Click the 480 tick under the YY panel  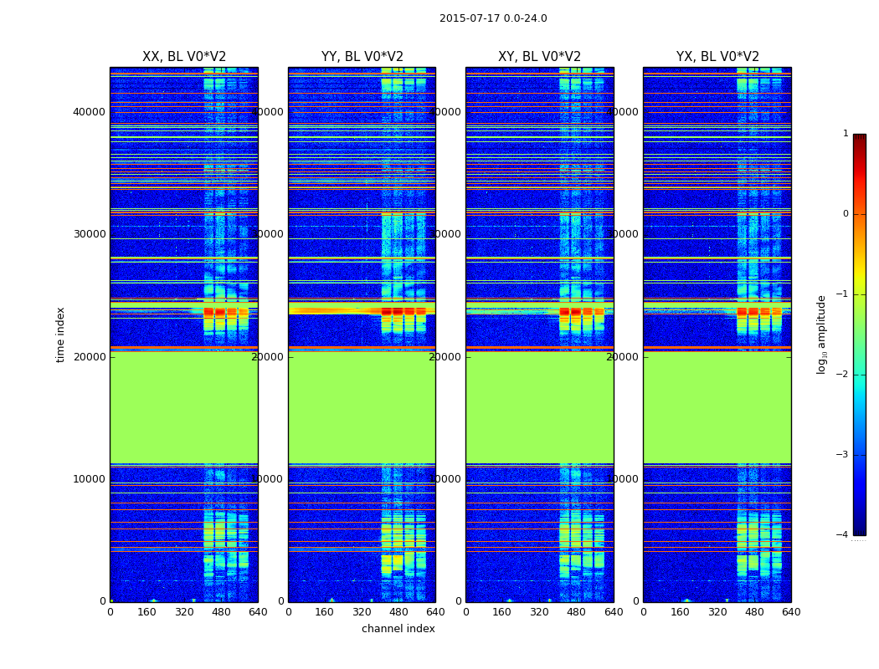pos(398,612)
